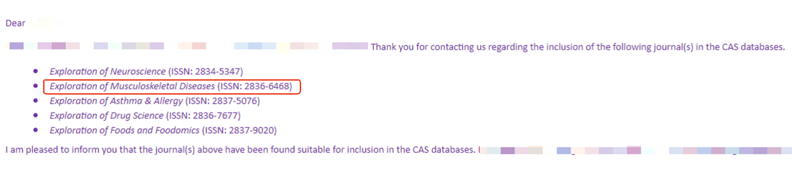Select Exploration of Musculoskeletal Diseases journal title

coord(132,86)
